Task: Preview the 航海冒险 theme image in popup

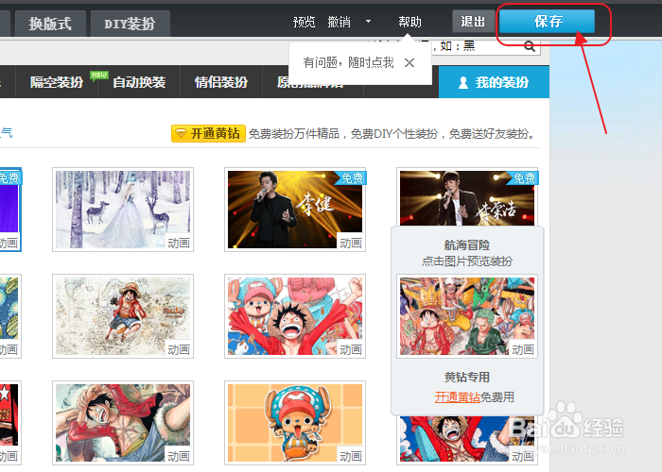Action: point(467,316)
